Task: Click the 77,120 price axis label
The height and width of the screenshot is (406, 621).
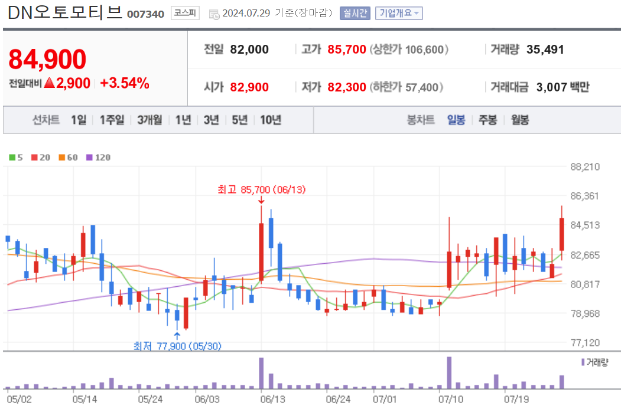Action: point(585,343)
